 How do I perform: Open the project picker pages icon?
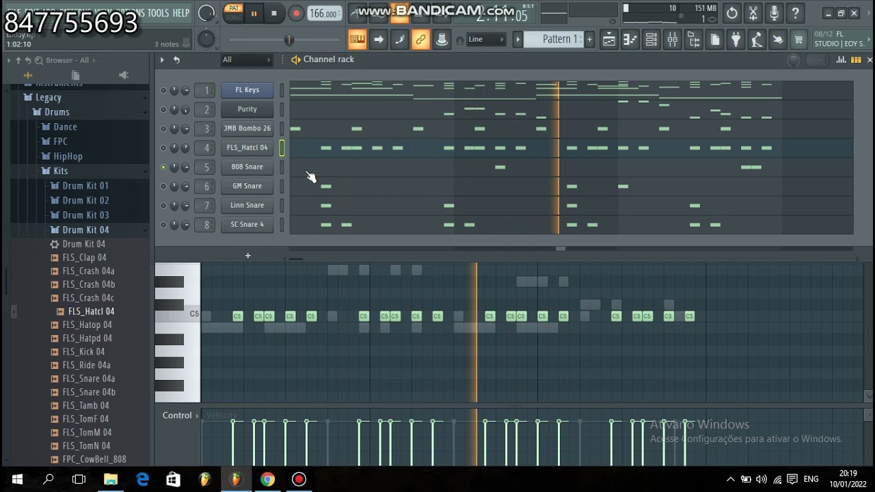[715, 40]
